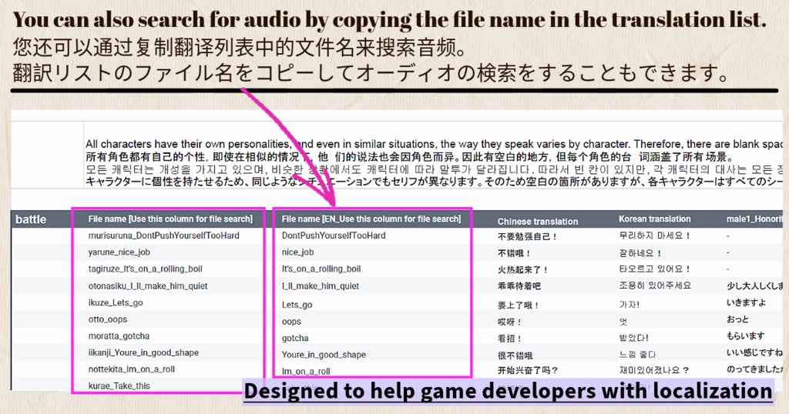
Task: Select cell 'otto_oops'
Action: (x=108, y=319)
